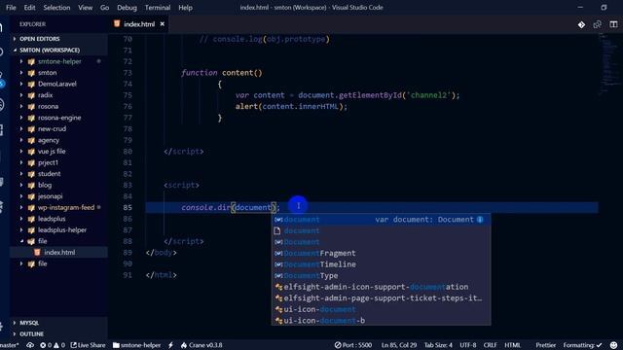Open Go to Line via Ln 85, Col 29

[399, 345]
